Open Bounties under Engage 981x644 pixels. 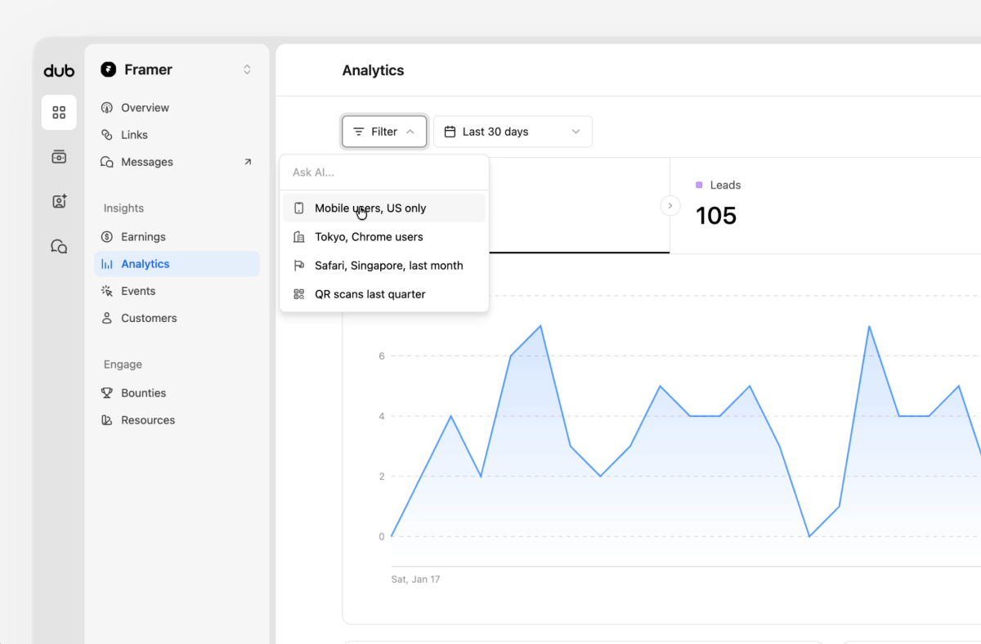click(x=177, y=393)
